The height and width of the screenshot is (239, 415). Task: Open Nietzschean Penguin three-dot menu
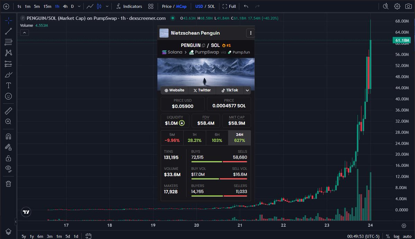pos(250,33)
